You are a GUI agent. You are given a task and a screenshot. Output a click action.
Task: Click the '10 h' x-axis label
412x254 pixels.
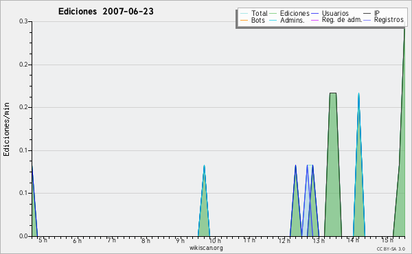point(215,240)
